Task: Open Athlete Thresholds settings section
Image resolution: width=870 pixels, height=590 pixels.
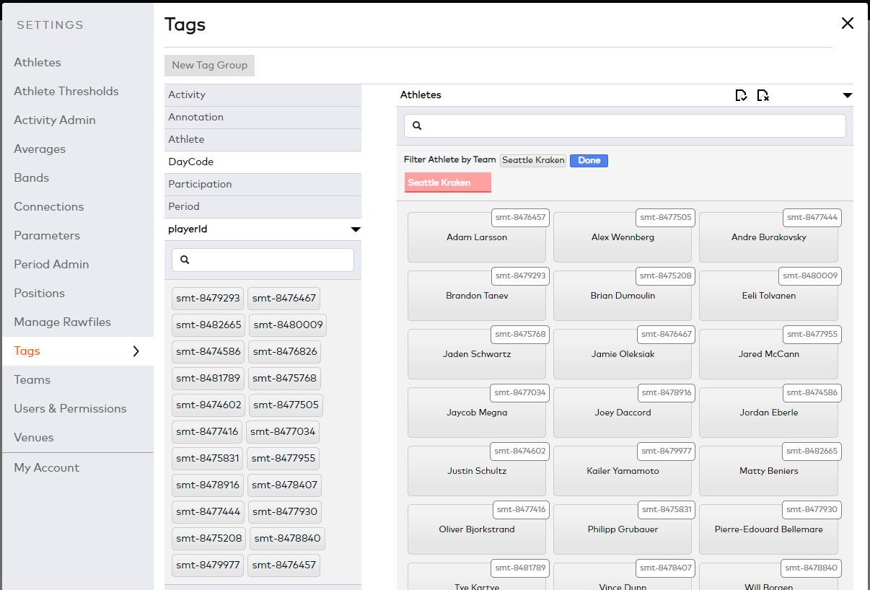Action: click(x=66, y=91)
